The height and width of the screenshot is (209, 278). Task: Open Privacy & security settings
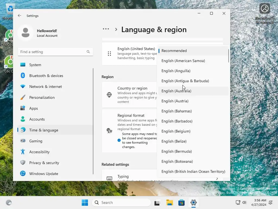pos(55,163)
